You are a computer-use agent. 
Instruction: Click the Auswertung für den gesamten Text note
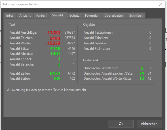47,90
